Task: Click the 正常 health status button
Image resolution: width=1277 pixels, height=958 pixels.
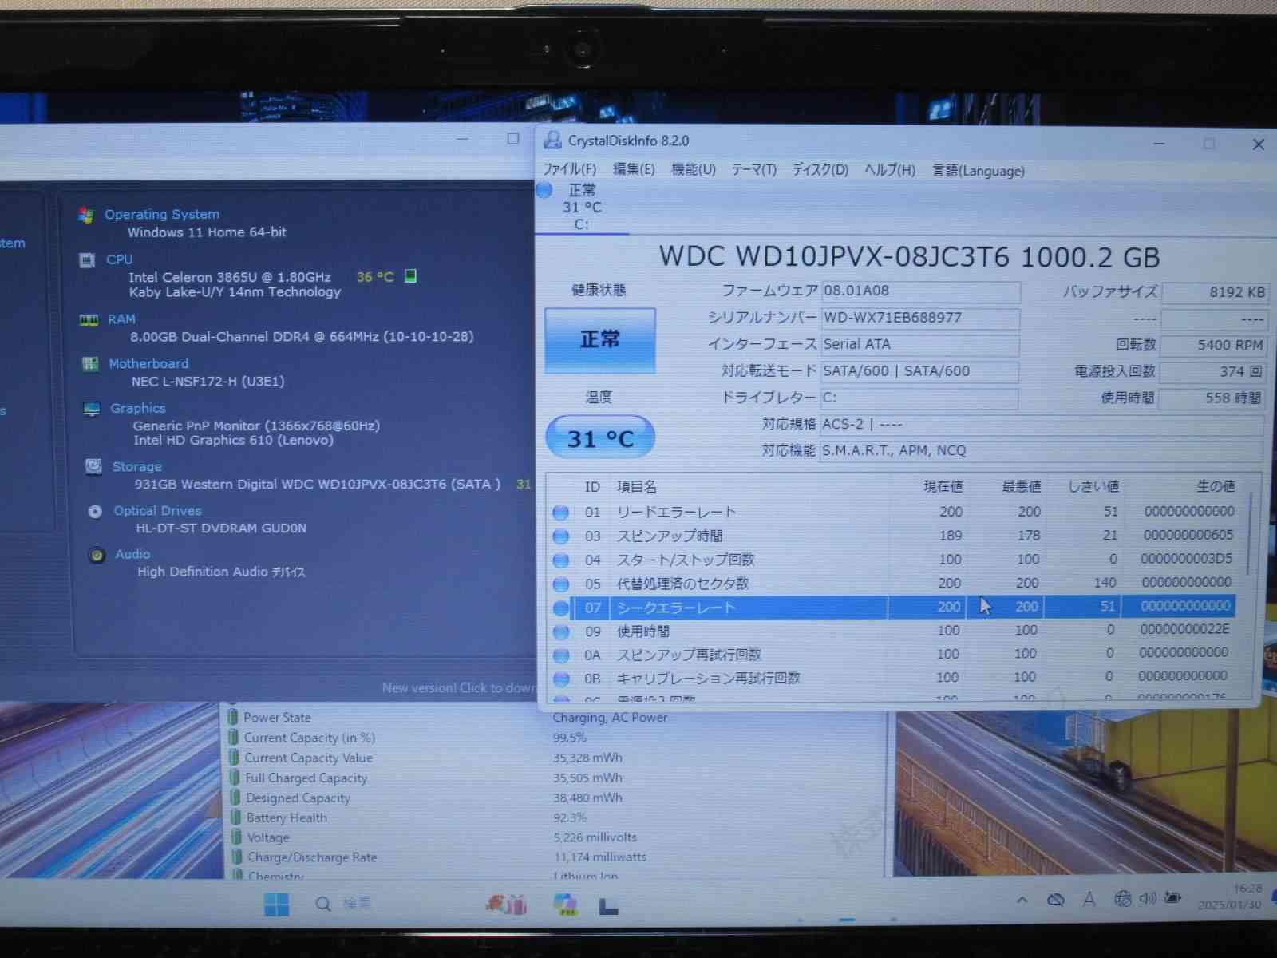Action: click(x=600, y=340)
